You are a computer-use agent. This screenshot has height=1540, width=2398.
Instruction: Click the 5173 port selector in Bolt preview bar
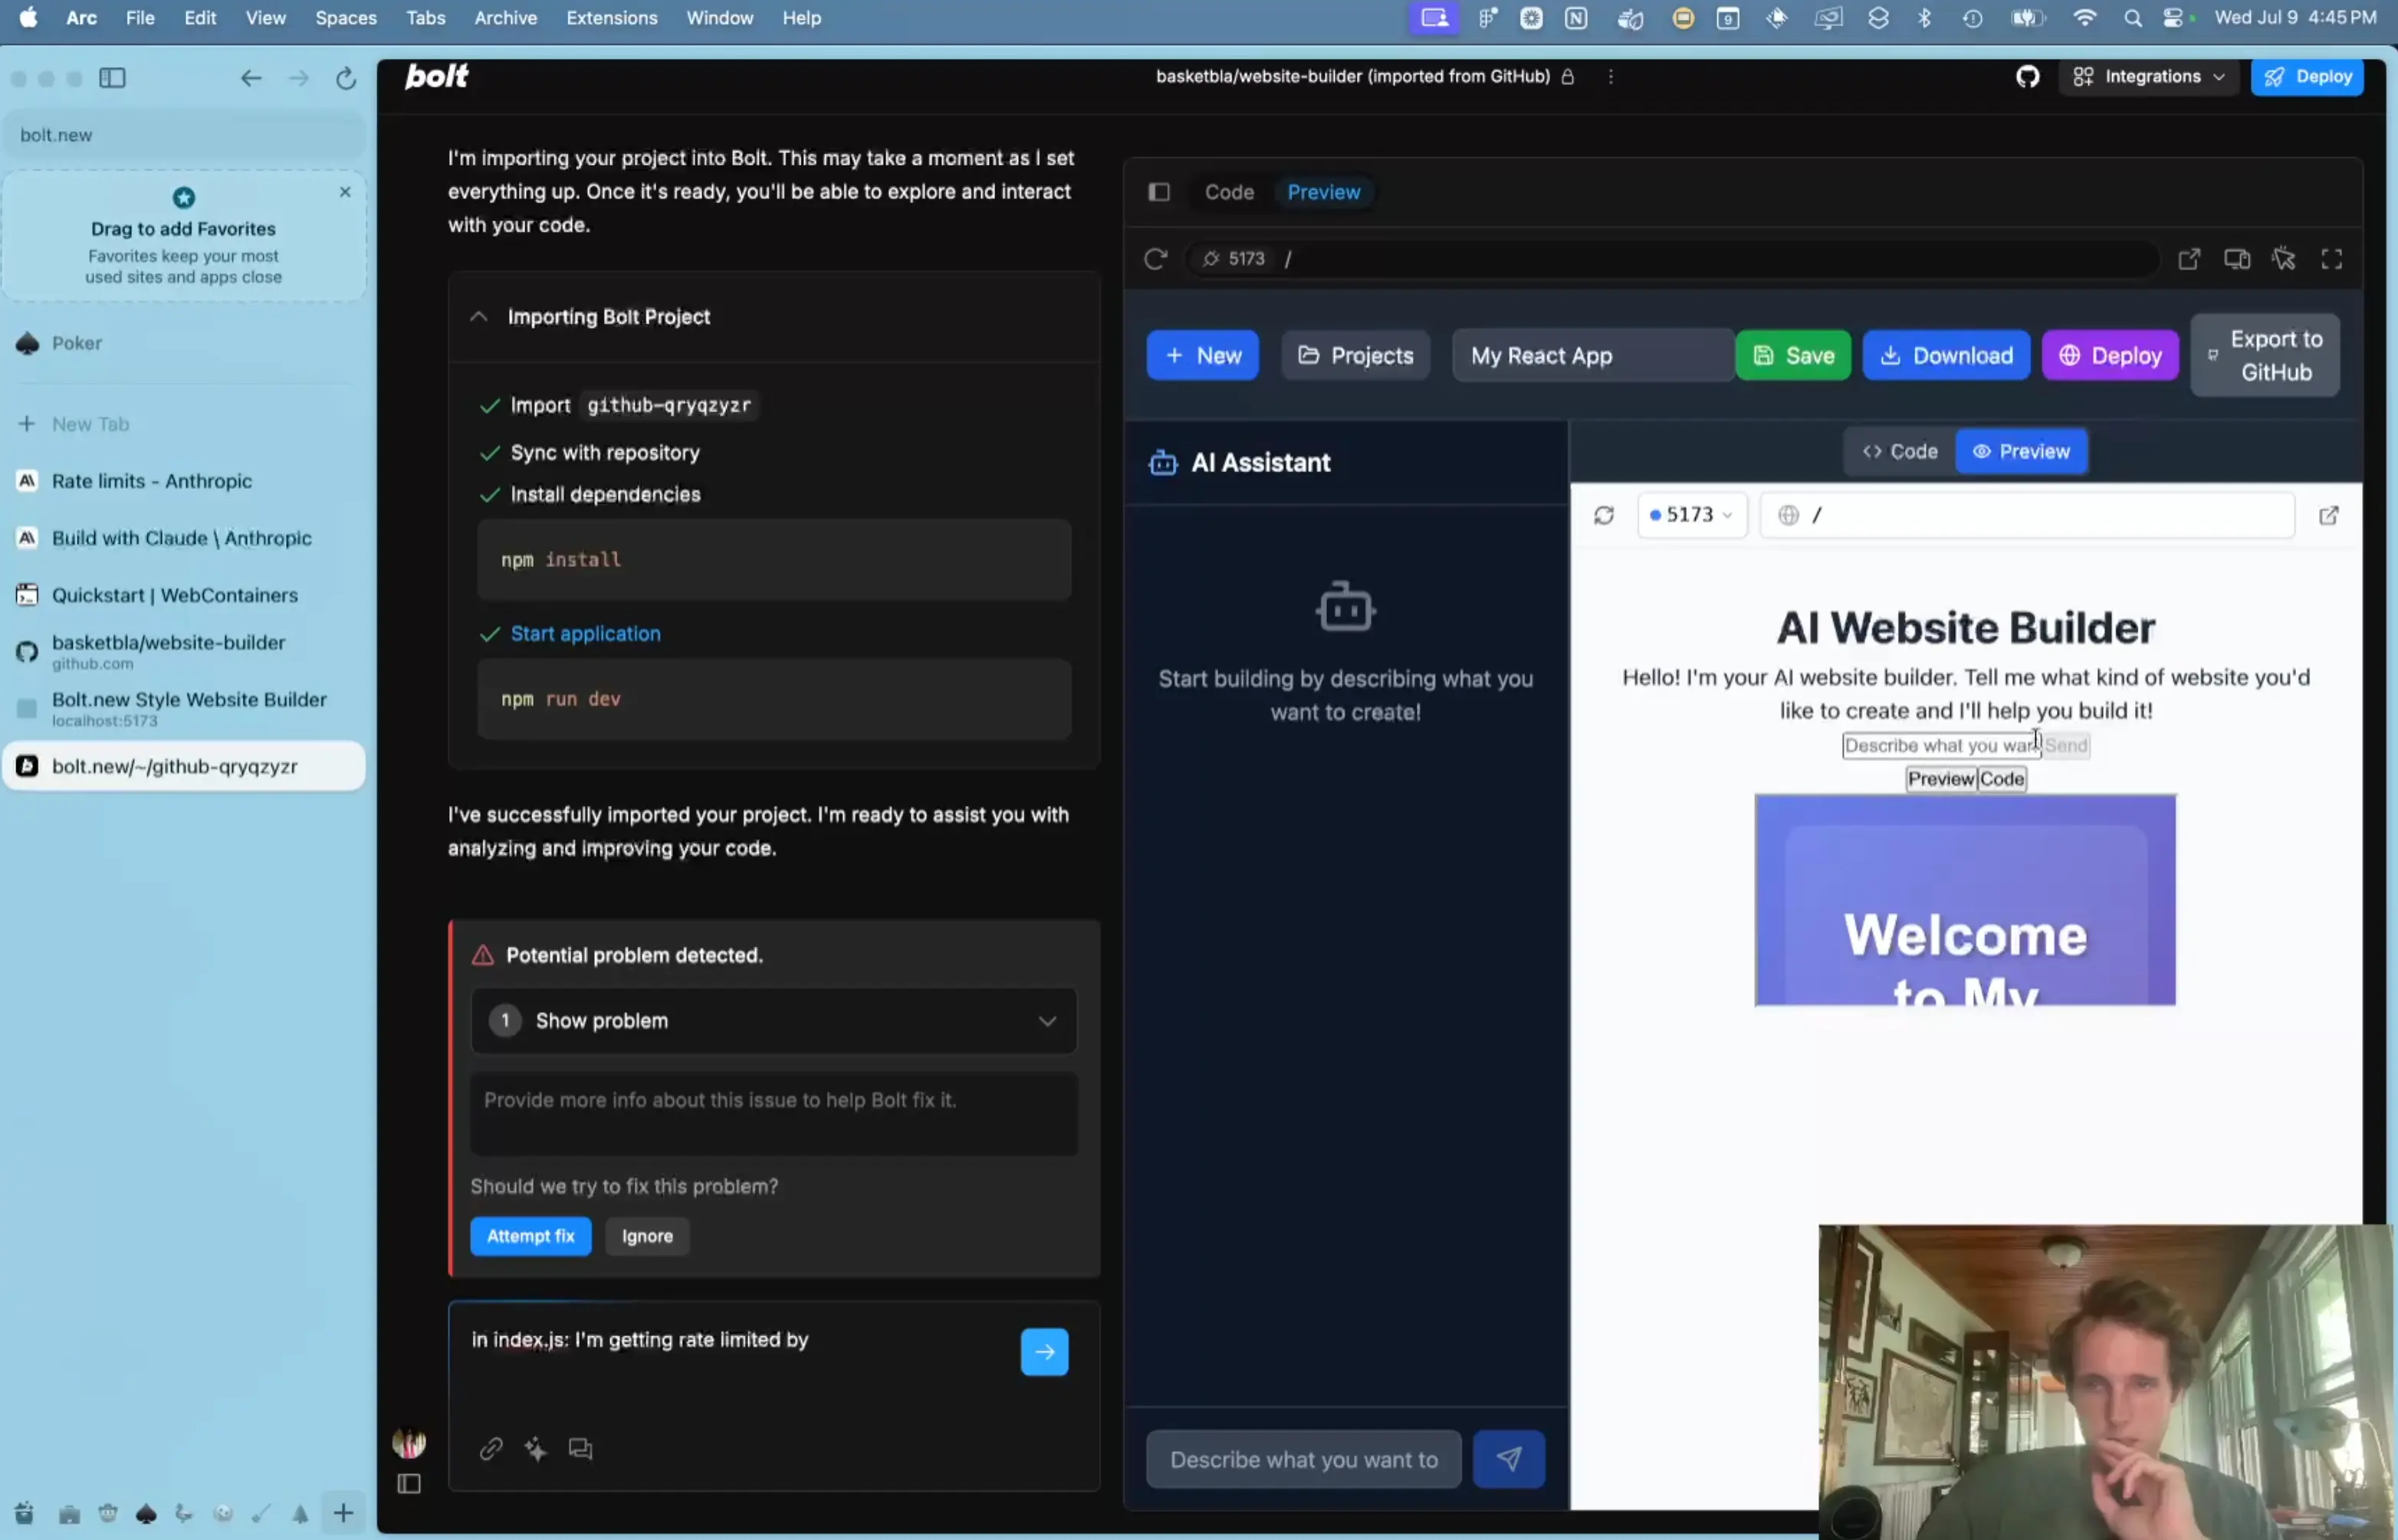tap(1233, 259)
